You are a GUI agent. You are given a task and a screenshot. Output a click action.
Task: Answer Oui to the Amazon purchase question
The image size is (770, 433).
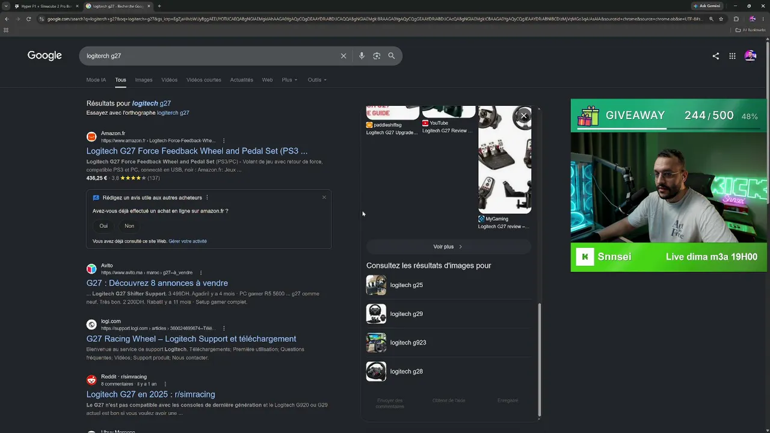(103, 226)
